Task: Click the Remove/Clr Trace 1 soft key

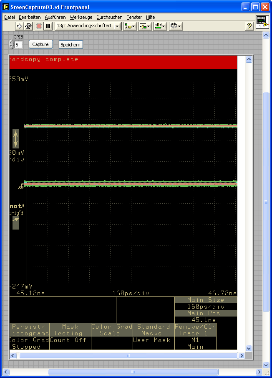Action: point(195,330)
